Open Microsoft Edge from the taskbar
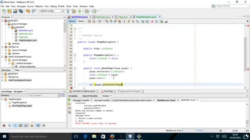This screenshot has width=250, height=140. click(x=85, y=136)
